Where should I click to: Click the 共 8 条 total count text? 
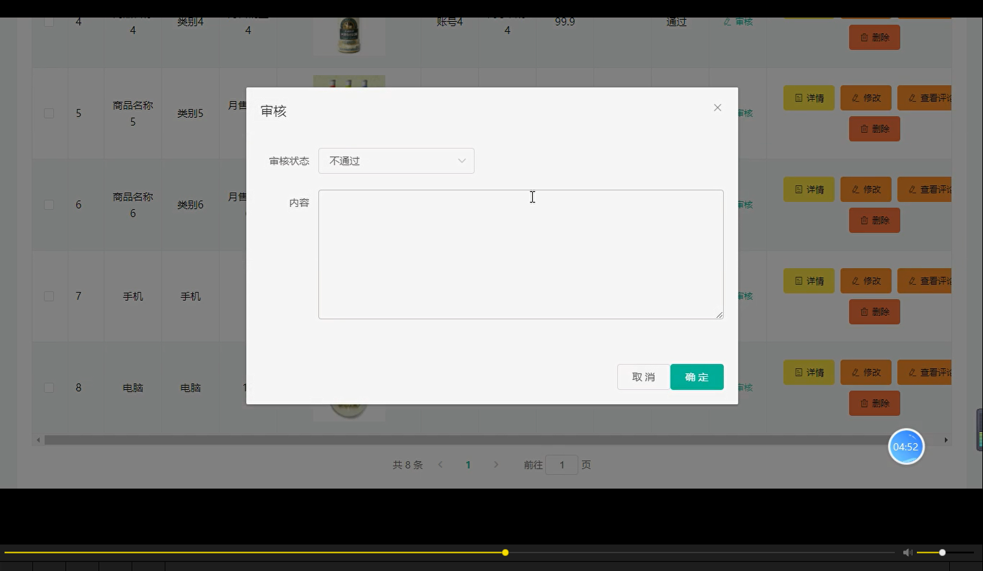407,465
